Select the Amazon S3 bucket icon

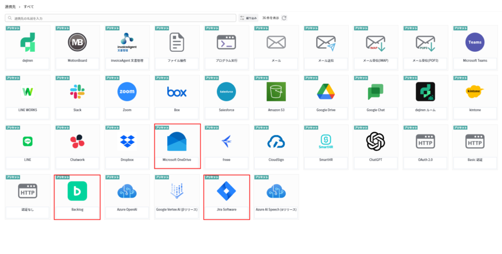tap(276, 92)
